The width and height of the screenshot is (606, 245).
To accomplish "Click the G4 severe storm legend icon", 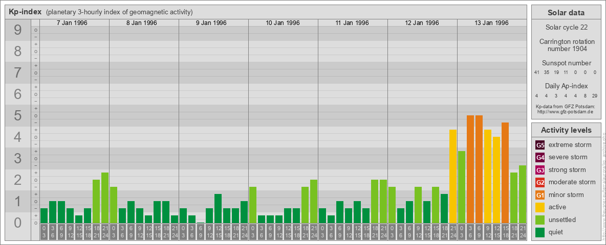I will click(540, 157).
